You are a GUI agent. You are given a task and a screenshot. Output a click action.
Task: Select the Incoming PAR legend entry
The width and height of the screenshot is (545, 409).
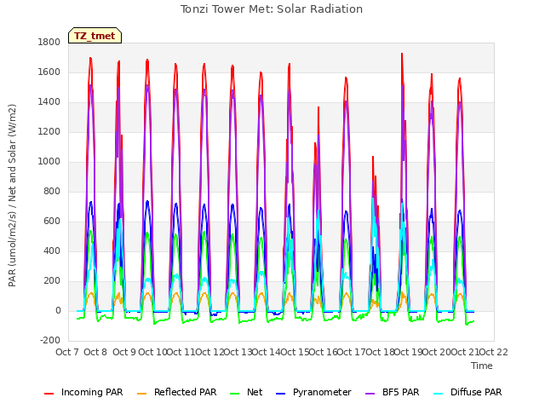pyautogui.click(x=83, y=392)
